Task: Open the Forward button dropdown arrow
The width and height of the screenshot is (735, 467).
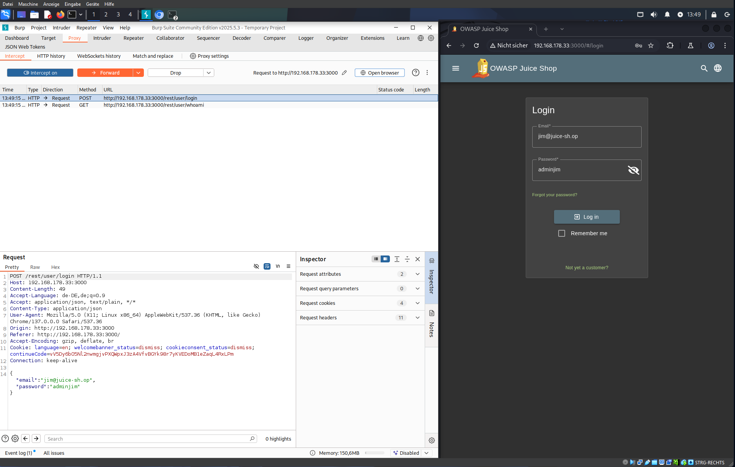Action: 138,73
